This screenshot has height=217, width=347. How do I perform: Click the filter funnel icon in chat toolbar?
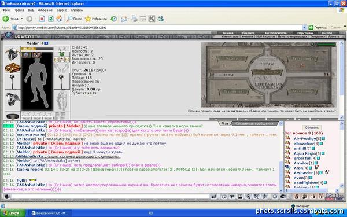[x=232, y=196]
